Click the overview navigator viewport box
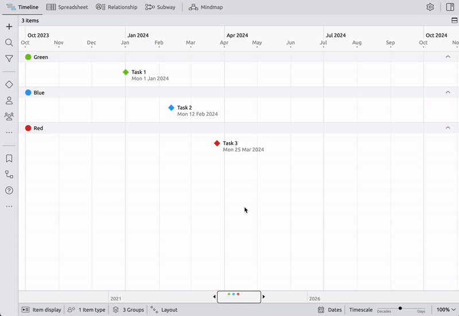The height and width of the screenshot is (316, 459). click(239, 297)
